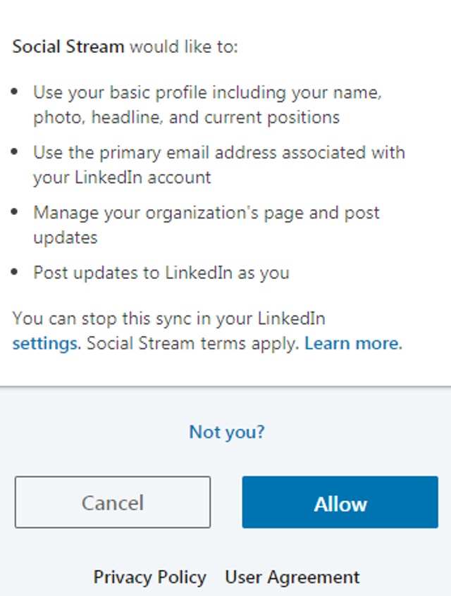Image resolution: width=451 pixels, height=596 pixels.
Task: Click the Manage your organization's page permission
Action: coord(206,225)
